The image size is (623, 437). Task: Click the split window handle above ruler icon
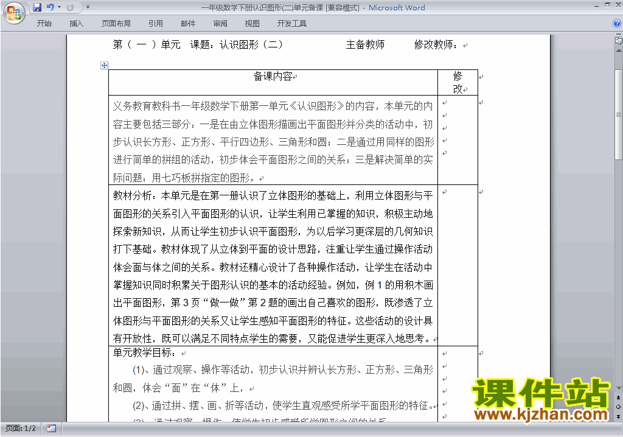pos(618,35)
